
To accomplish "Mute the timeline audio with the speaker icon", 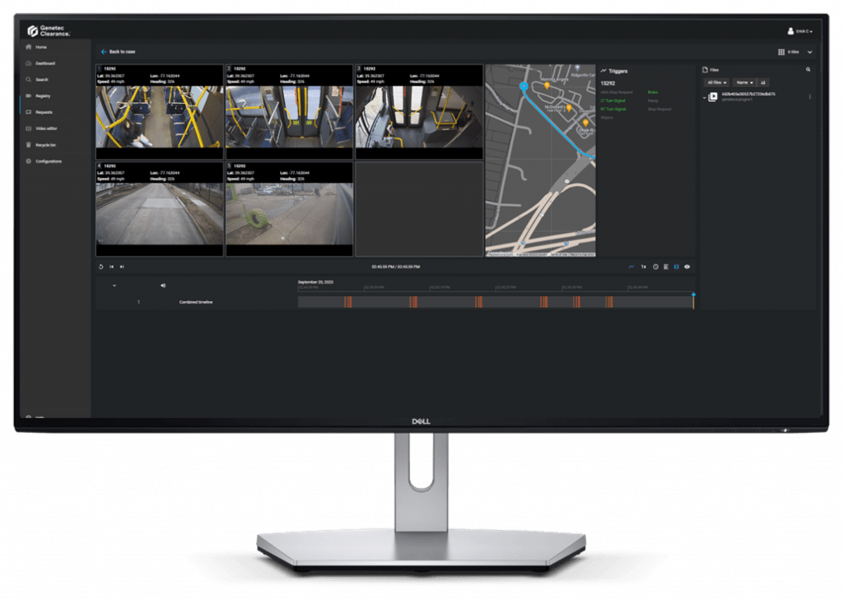I will [x=163, y=286].
